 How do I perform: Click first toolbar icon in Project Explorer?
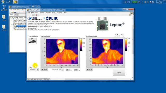tap(11, 12)
